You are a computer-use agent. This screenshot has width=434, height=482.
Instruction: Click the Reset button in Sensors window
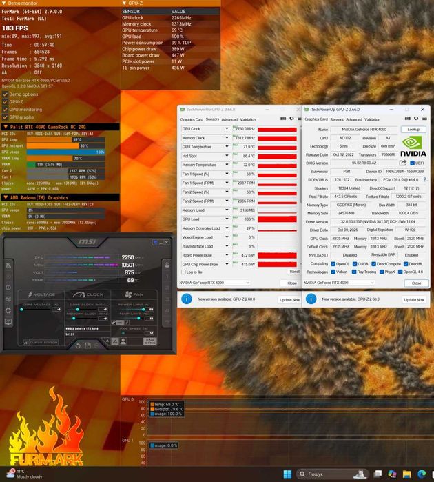(294, 272)
